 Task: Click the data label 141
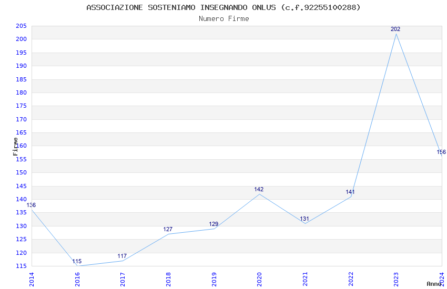350,192
